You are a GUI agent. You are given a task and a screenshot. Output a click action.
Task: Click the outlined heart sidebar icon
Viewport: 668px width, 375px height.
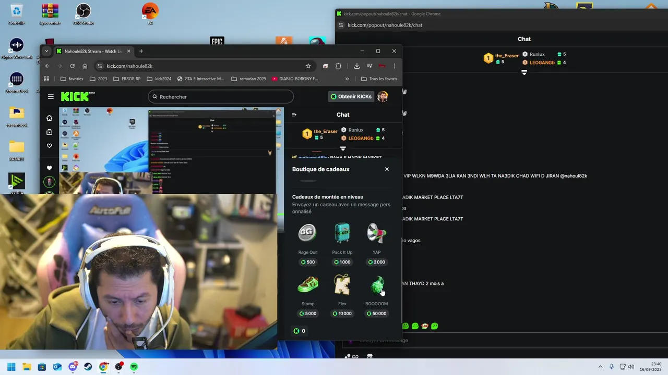(x=50, y=146)
